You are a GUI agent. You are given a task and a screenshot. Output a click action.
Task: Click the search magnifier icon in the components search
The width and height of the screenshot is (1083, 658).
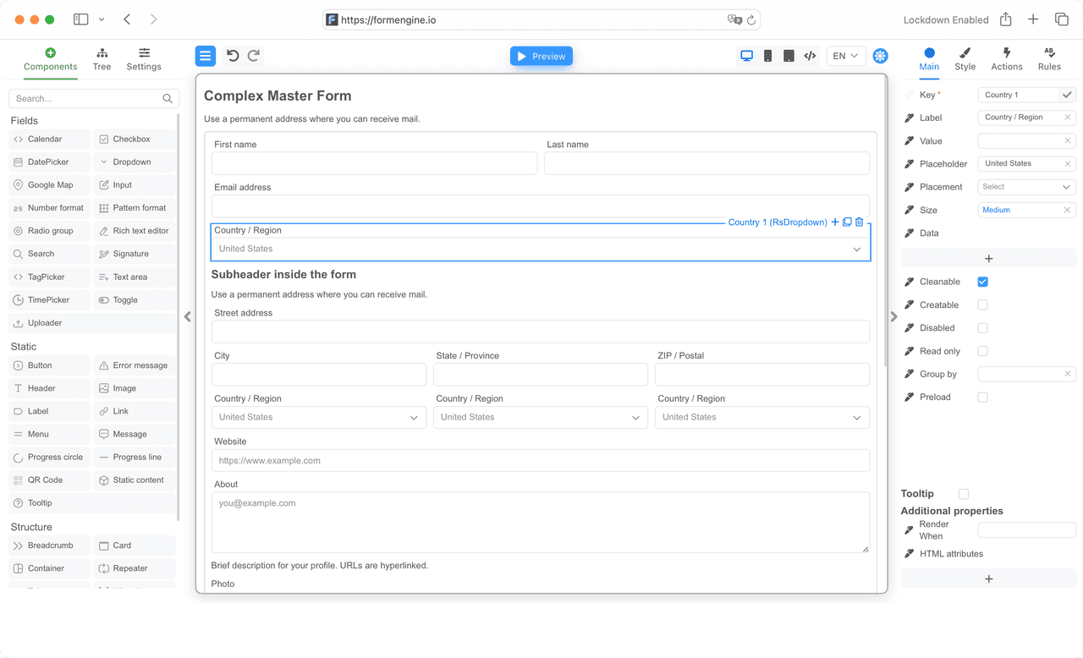[x=168, y=99]
